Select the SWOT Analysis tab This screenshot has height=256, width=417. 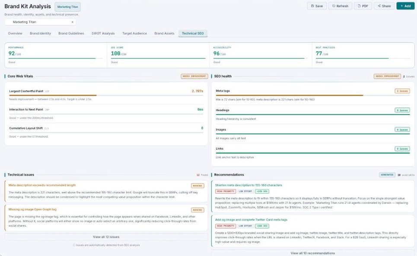point(103,34)
